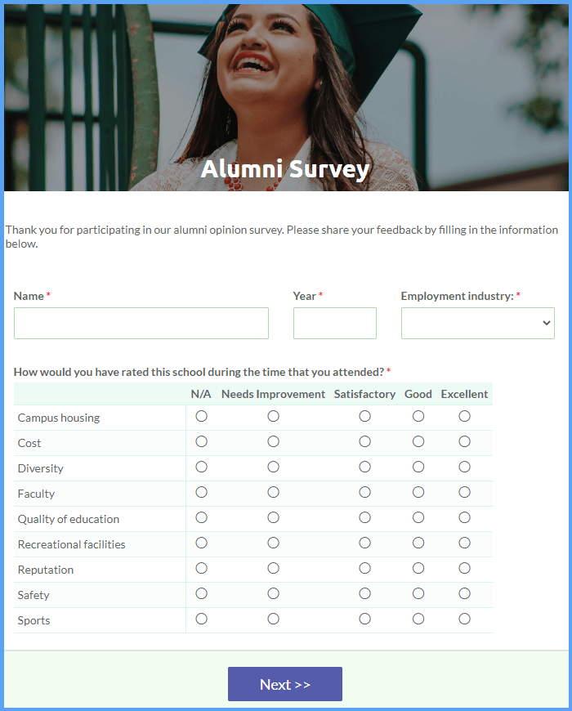This screenshot has height=711, width=572.
Task: Click the Alumni Survey header image
Action: pos(286,97)
